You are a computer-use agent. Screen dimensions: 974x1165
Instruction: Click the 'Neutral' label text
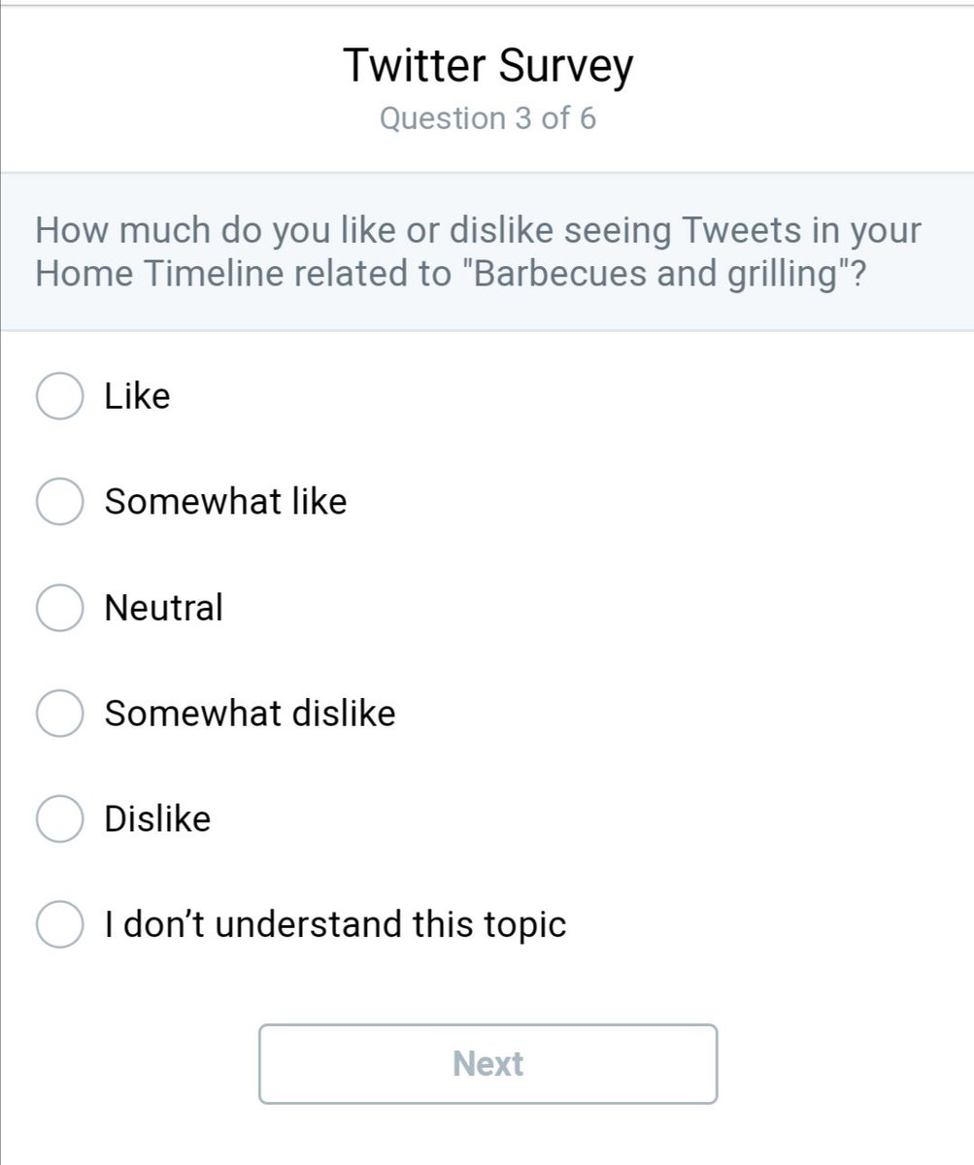[x=163, y=608]
